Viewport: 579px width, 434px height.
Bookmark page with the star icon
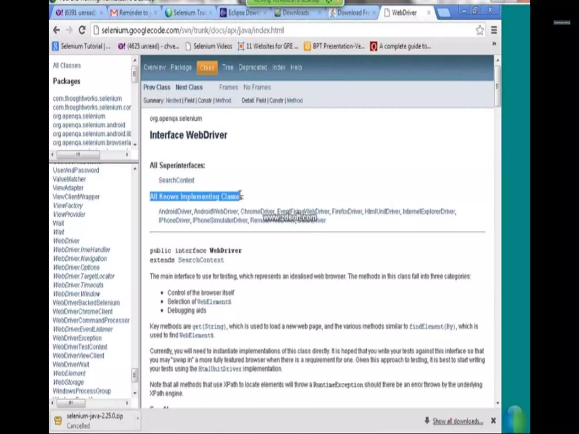tap(479, 30)
